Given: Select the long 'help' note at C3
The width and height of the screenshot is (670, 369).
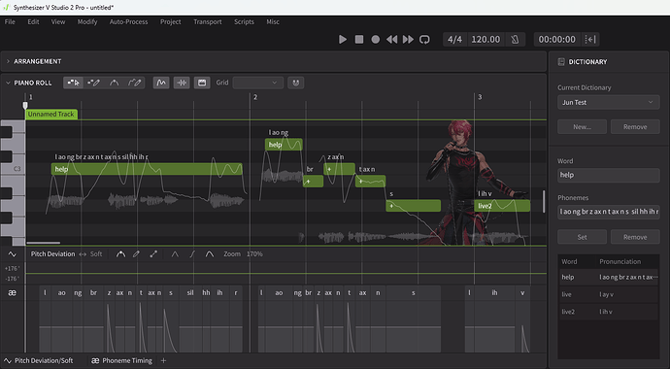Looking at the screenshot, I should (147, 169).
